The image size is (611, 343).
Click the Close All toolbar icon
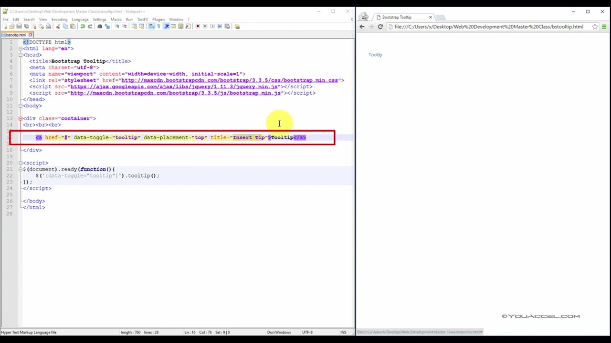point(41,26)
